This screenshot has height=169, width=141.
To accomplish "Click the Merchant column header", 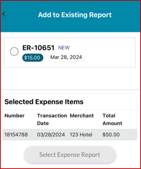I will coord(82,116).
